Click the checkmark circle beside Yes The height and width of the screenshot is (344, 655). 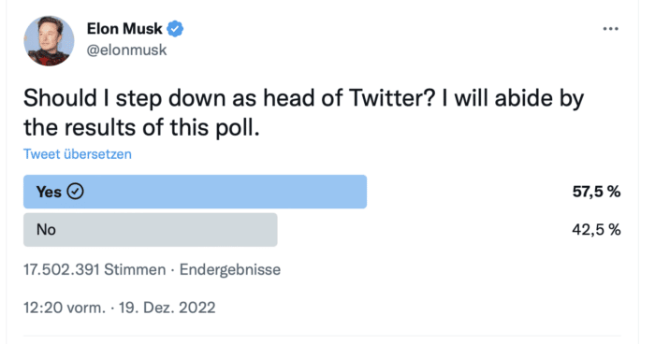[75, 192]
